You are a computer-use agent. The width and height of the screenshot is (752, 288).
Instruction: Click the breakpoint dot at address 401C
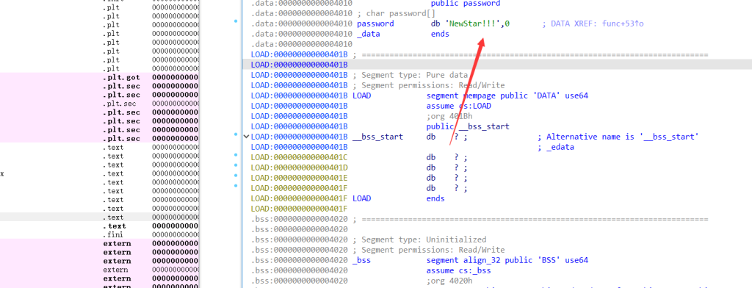pyautogui.click(x=236, y=155)
